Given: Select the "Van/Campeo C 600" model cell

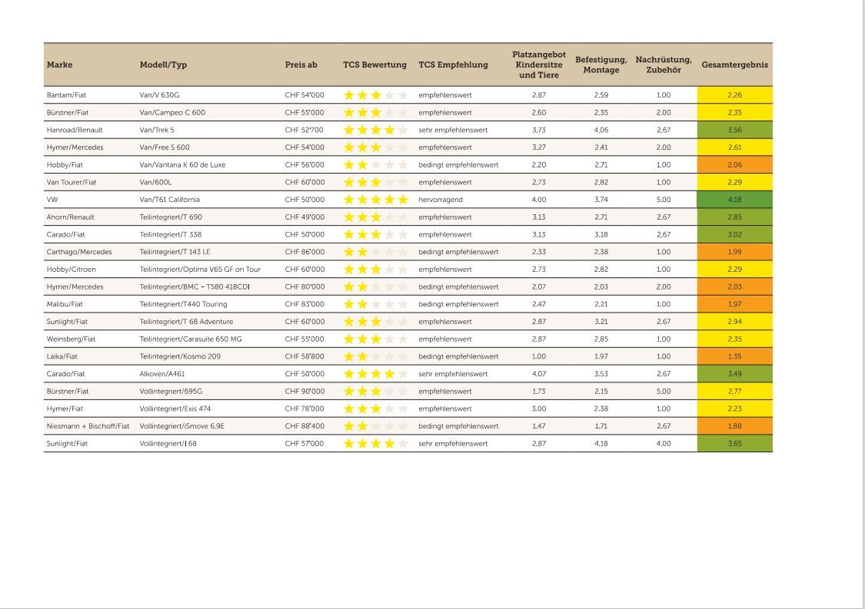Looking at the screenshot, I should 172,112.
